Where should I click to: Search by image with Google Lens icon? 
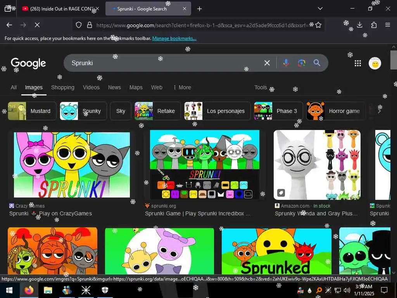point(302,62)
